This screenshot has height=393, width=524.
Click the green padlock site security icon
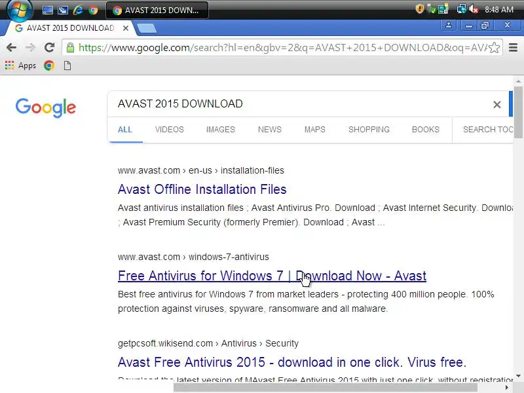click(x=70, y=47)
